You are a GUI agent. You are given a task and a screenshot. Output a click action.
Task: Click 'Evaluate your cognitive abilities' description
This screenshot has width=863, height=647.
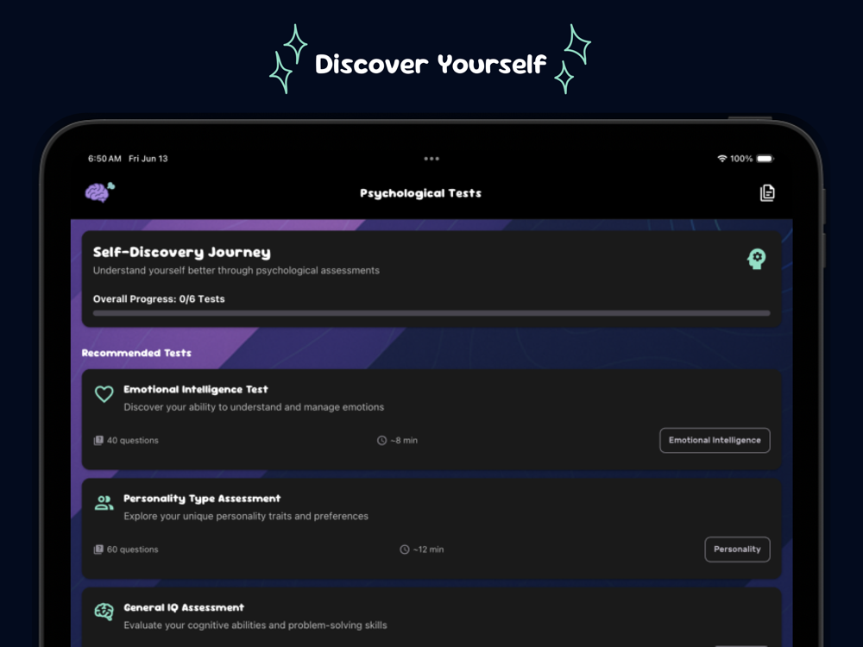(x=255, y=625)
